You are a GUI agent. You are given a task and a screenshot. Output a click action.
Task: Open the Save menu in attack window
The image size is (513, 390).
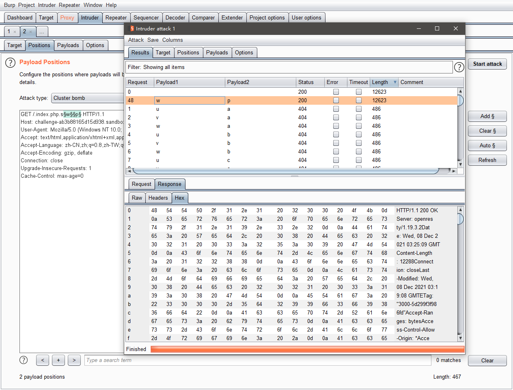click(x=153, y=40)
